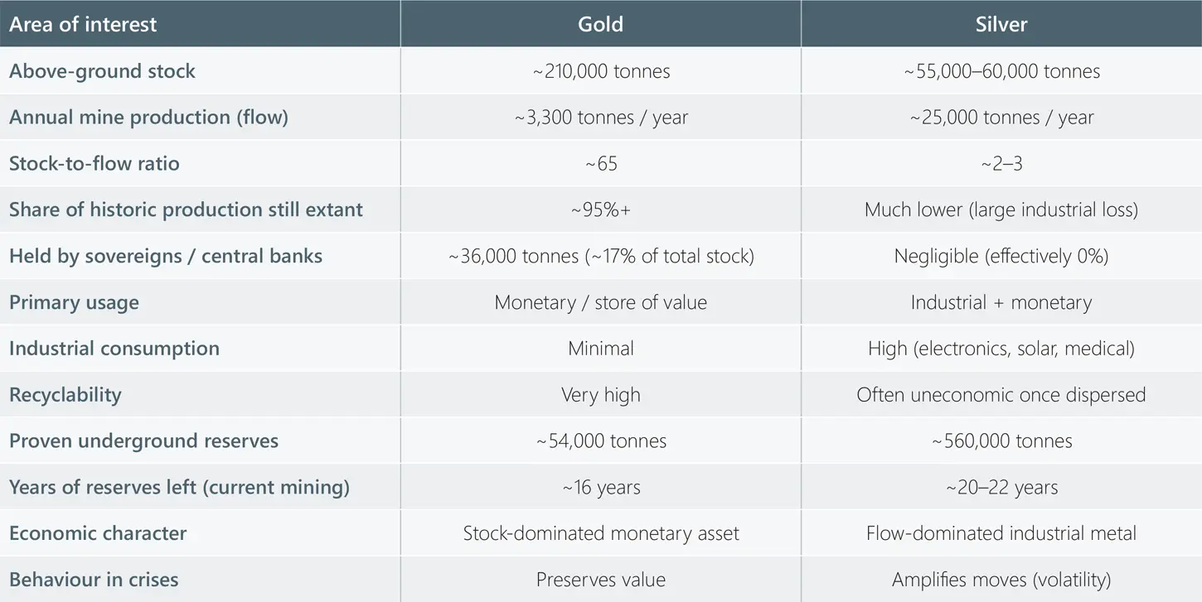Select 'Annual mine production (flow)' row label

point(148,118)
